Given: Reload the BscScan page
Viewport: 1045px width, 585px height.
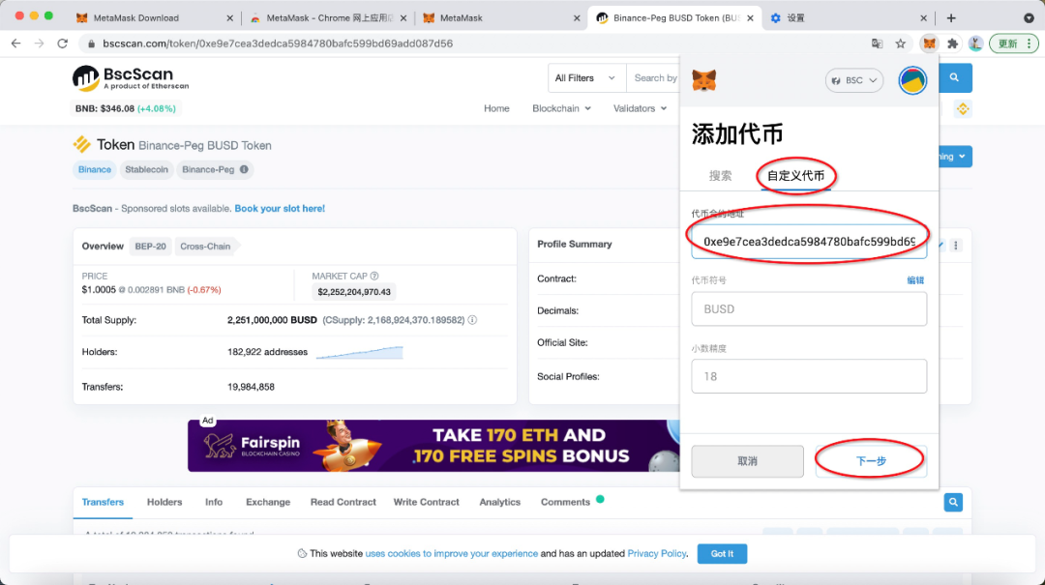Looking at the screenshot, I should click(63, 44).
